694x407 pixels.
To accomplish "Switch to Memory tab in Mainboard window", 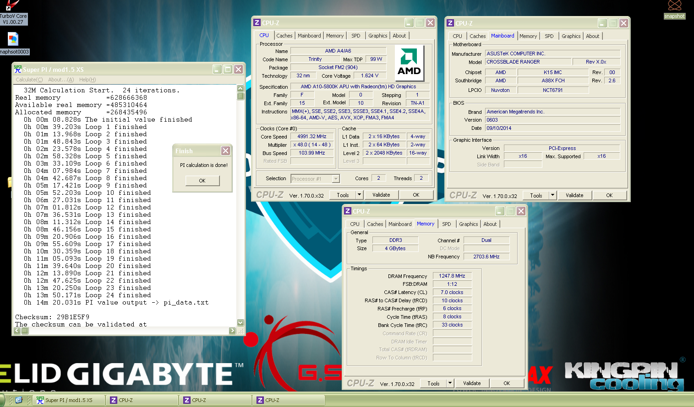I will point(528,36).
